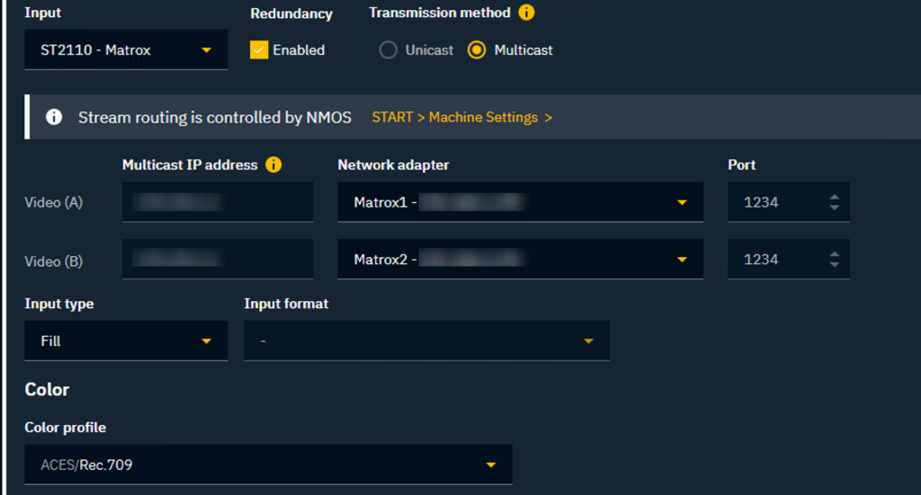The height and width of the screenshot is (495, 921).
Task: Click the Video (A) port 1234 field
Action: tap(773, 202)
